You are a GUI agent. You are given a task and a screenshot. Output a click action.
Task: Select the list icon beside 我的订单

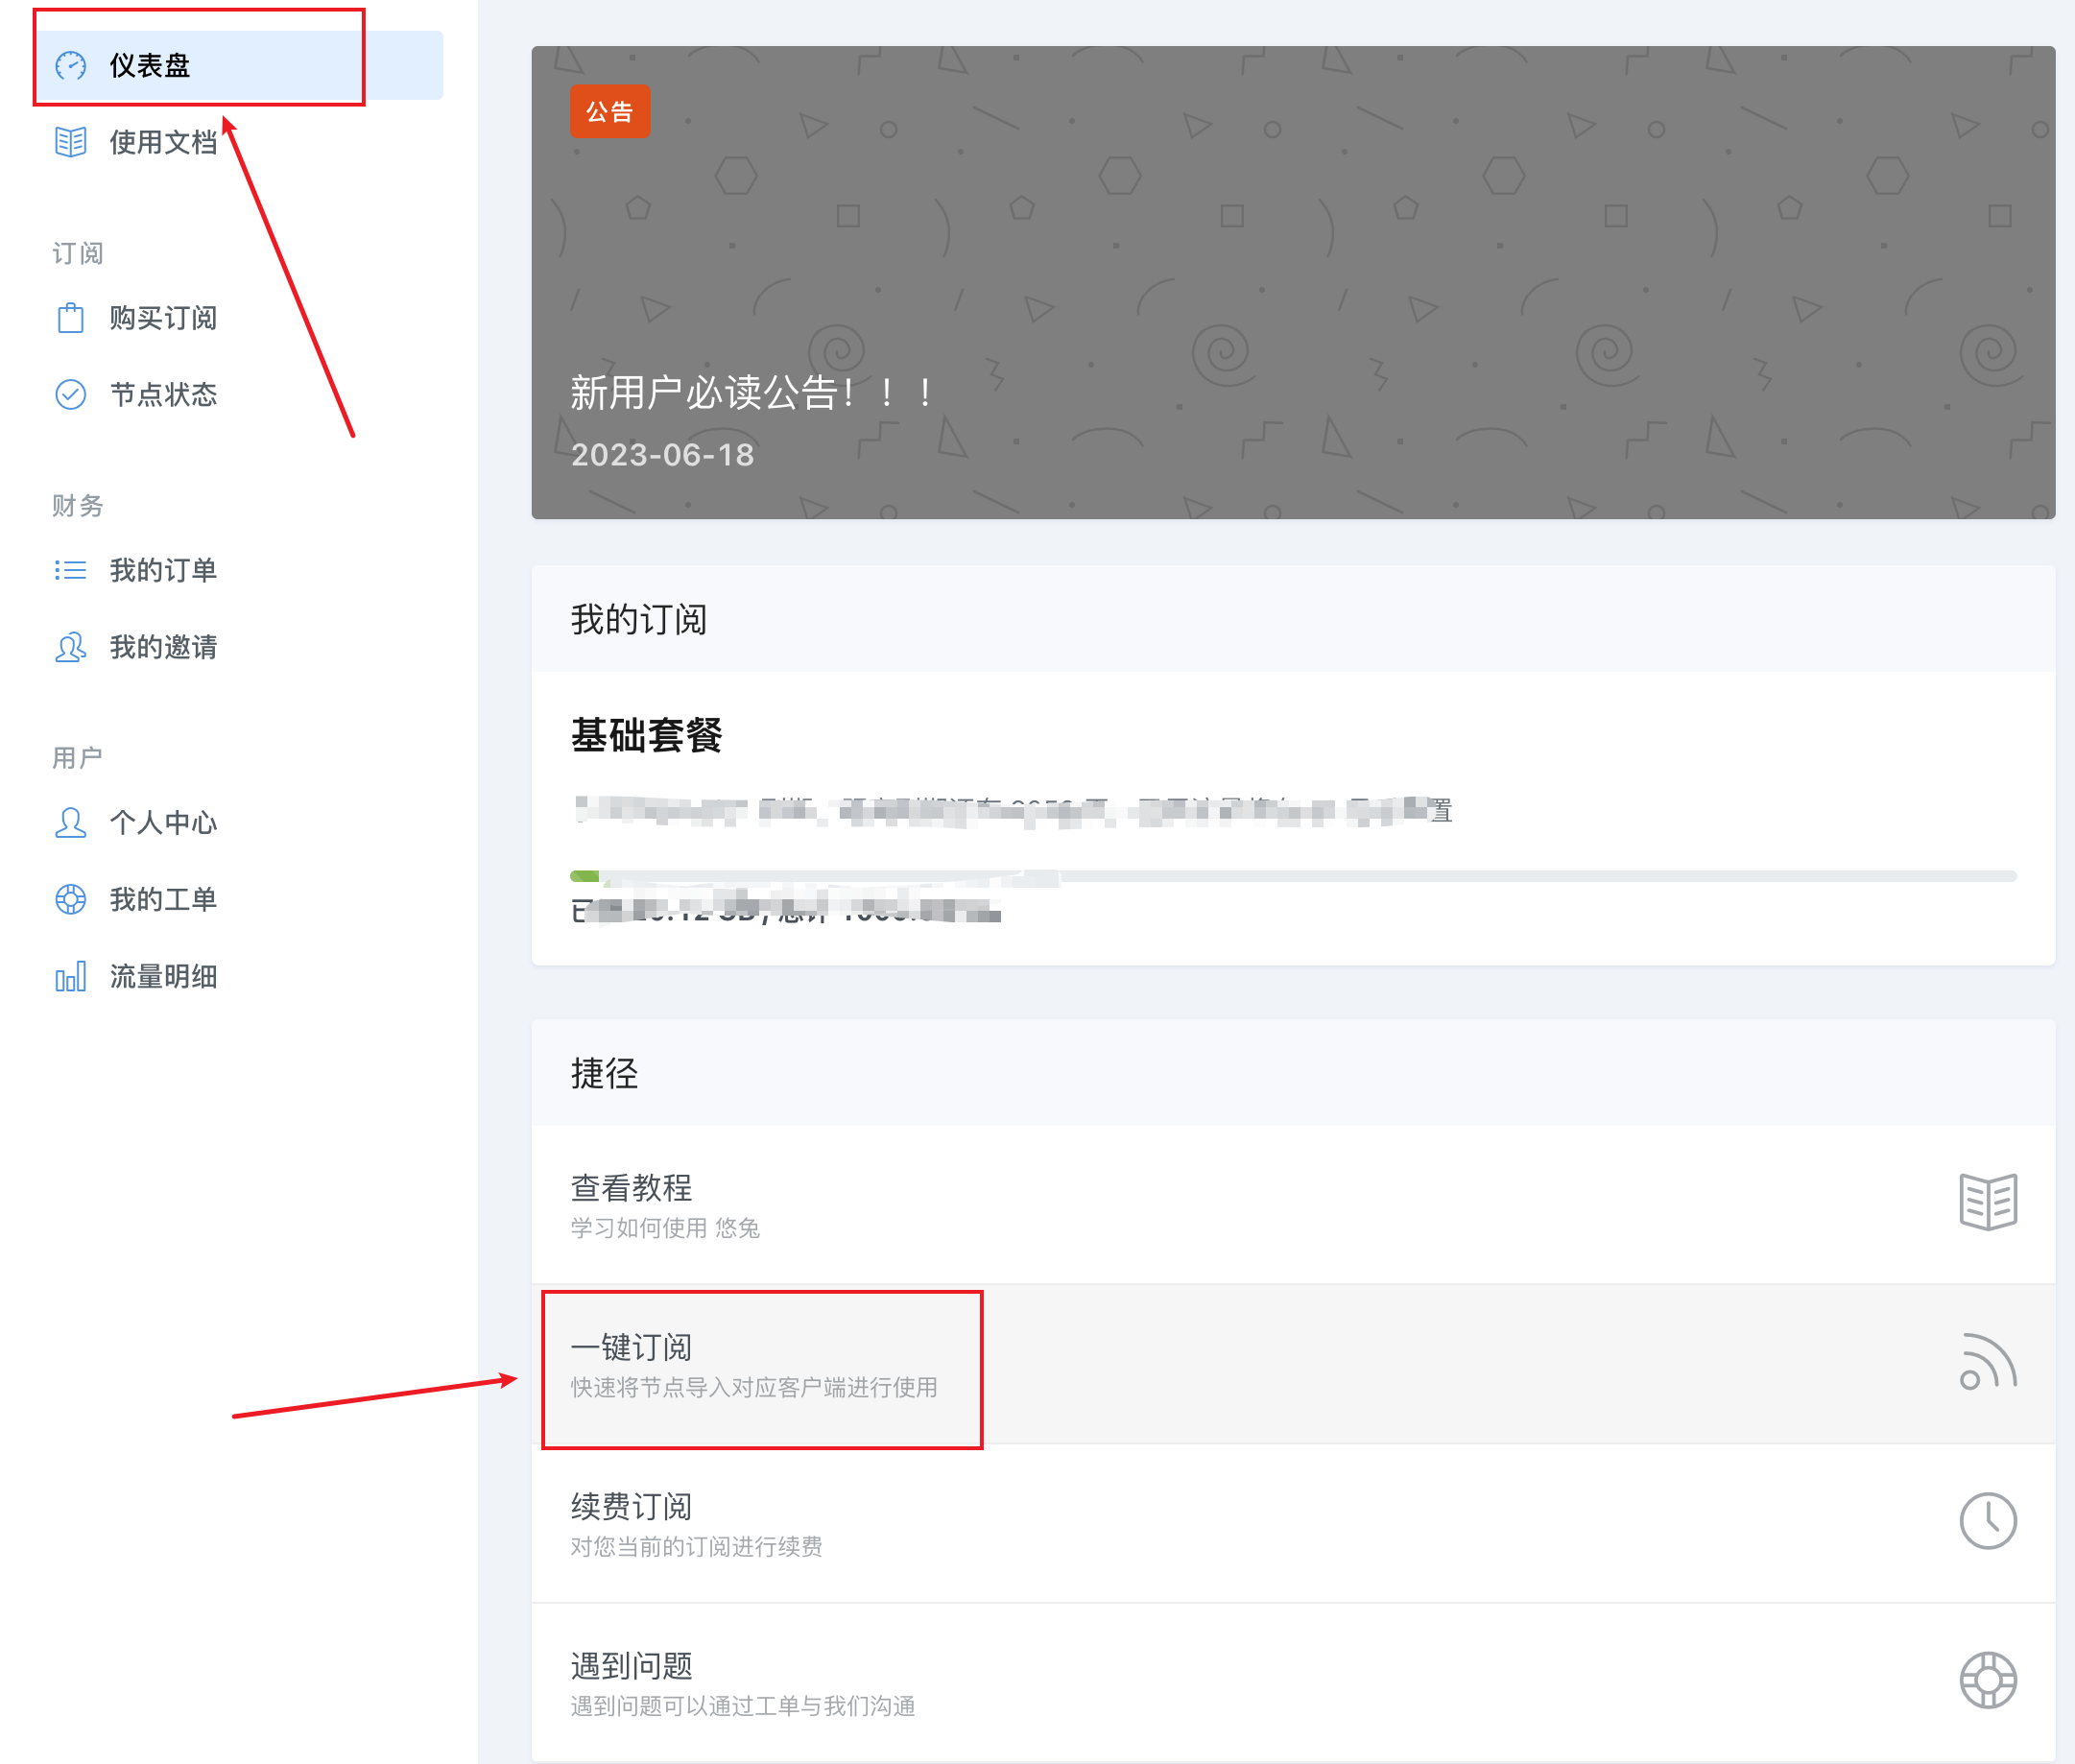pos(70,570)
